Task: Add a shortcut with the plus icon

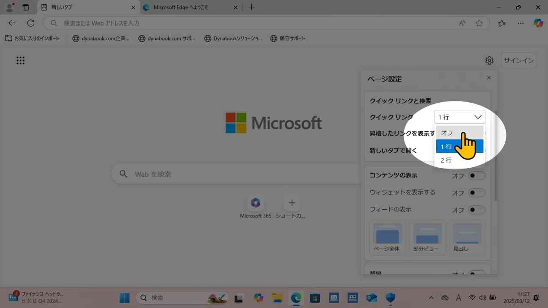Action: point(292,203)
